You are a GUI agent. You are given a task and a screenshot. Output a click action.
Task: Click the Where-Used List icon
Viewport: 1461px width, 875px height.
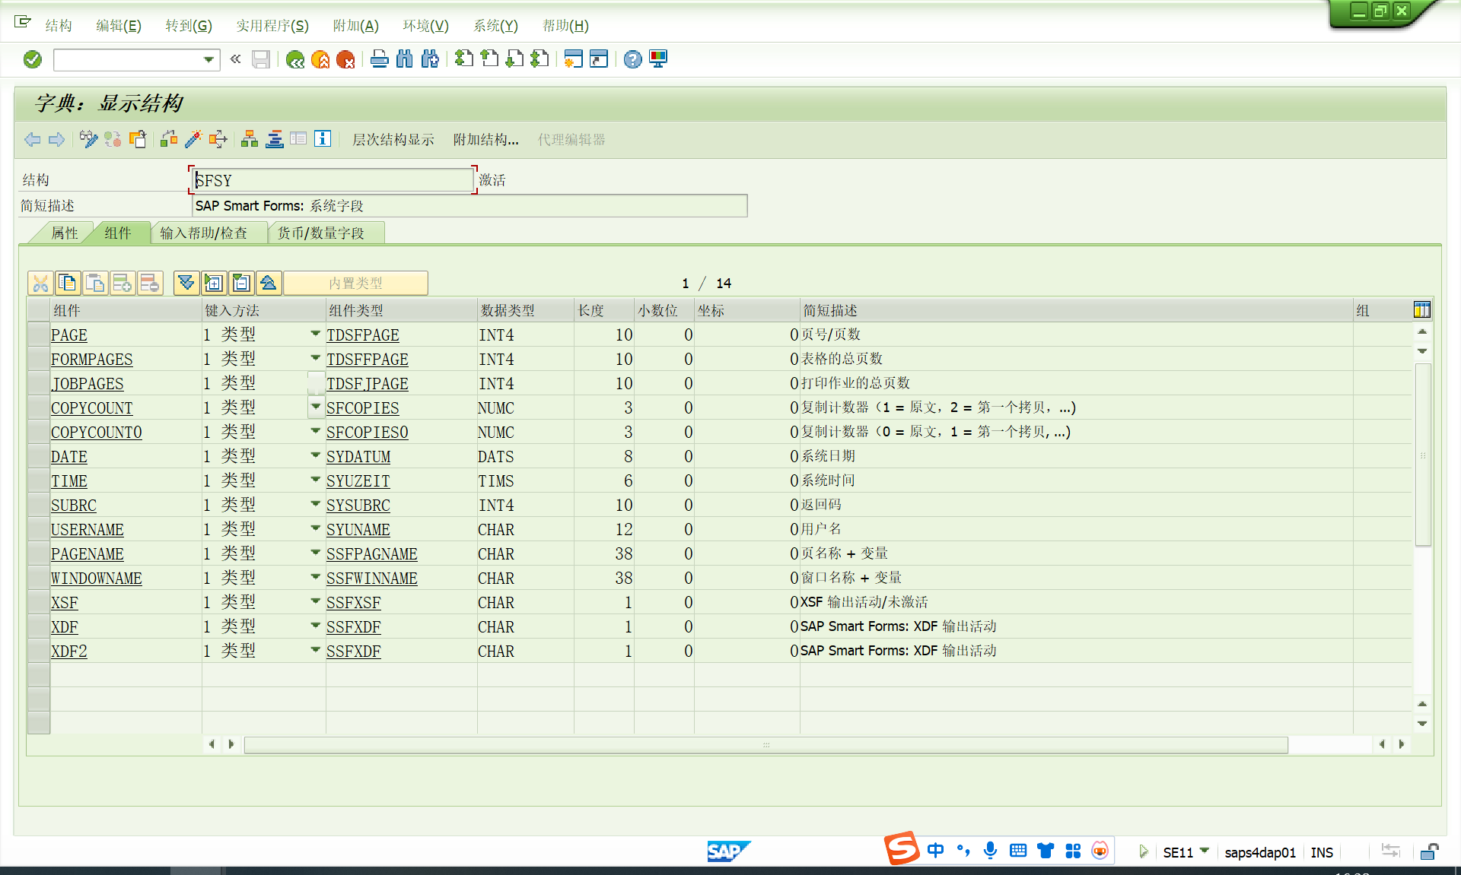click(218, 139)
